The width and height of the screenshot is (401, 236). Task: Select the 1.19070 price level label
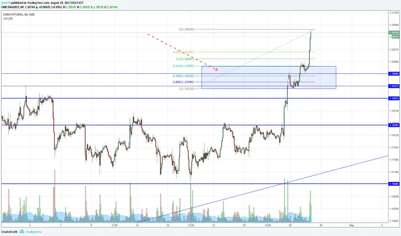pyautogui.click(x=394, y=98)
